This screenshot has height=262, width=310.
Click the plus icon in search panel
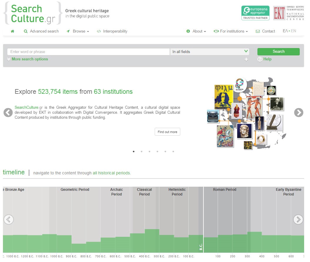coord(246,59)
